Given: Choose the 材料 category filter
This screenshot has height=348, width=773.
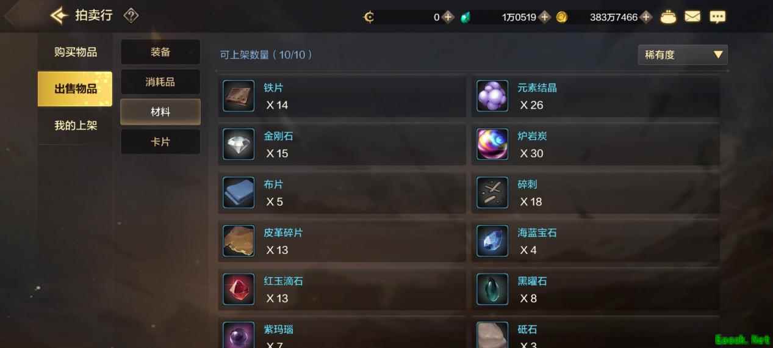Looking at the screenshot, I should tap(160, 112).
